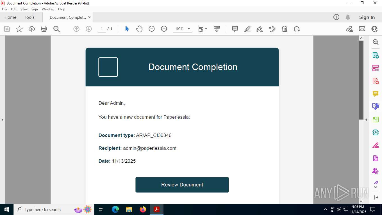Open the find text magnifier tool
Image resolution: width=382 pixels, height=215 pixels.
pos(56,29)
